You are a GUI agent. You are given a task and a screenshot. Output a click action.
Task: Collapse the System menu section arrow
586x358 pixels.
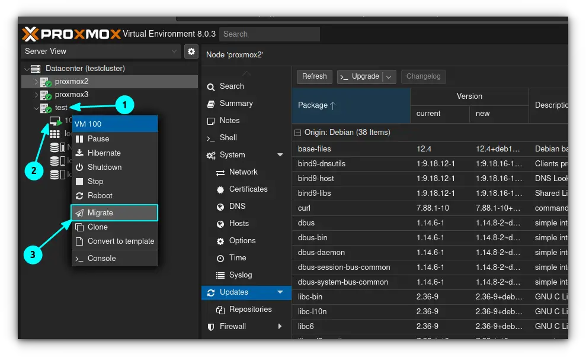(280, 155)
